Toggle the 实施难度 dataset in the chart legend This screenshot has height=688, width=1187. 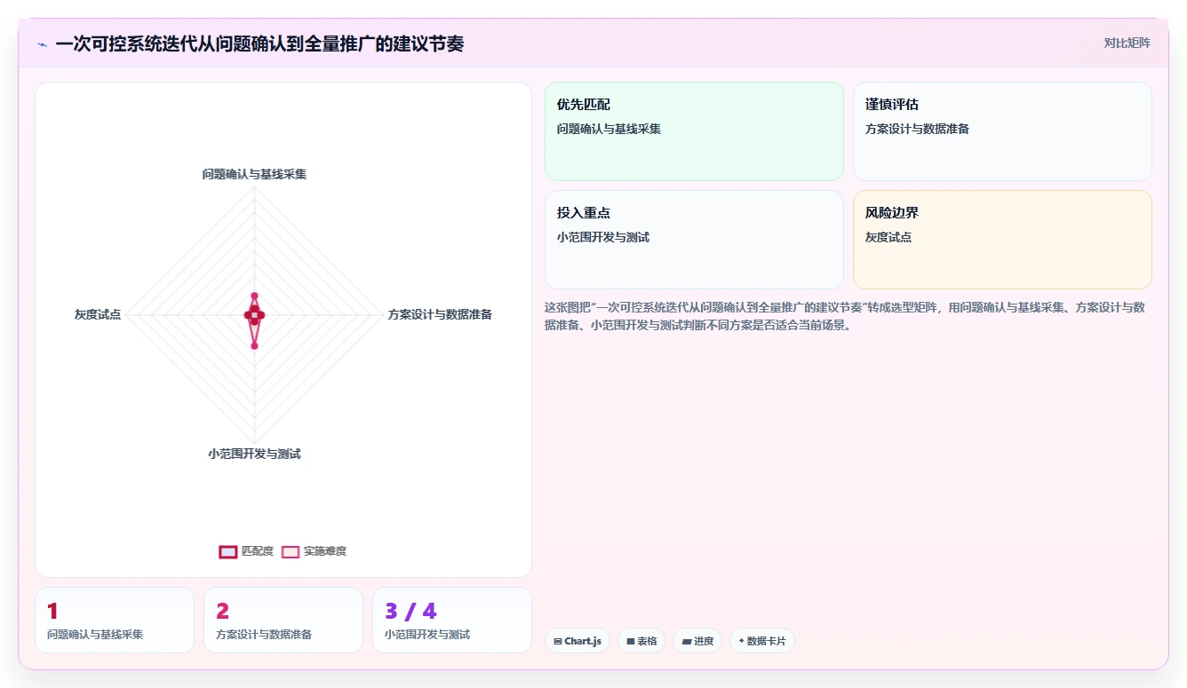(314, 551)
